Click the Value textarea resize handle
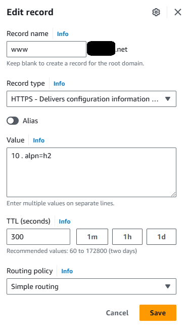The width and height of the screenshot is (189, 330). click(173, 194)
